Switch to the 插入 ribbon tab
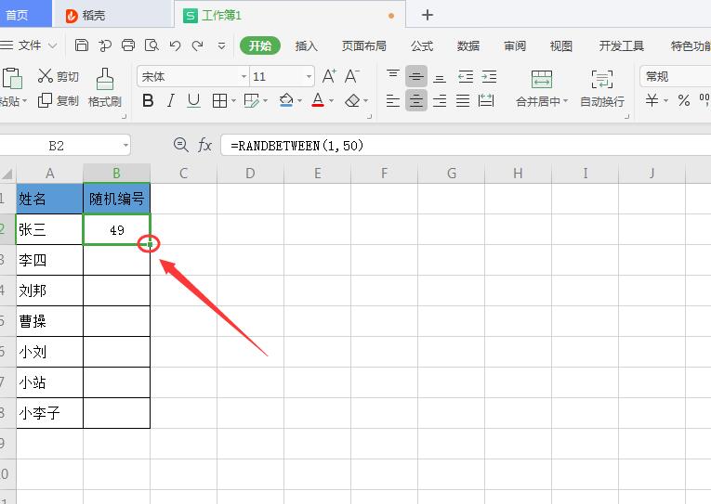This screenshot has width=711, height=504. 306,45
